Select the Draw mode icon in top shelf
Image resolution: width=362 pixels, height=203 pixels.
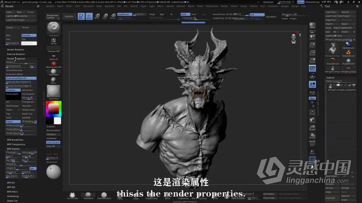(89, 16)
